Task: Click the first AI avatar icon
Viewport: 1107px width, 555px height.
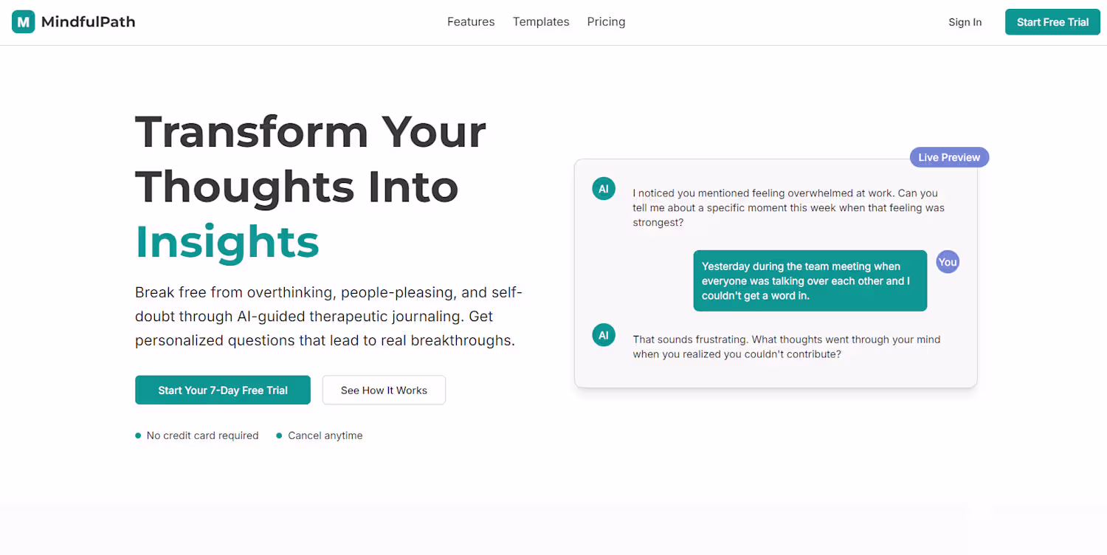Action: pyautogui.click(x=604, y=189)
